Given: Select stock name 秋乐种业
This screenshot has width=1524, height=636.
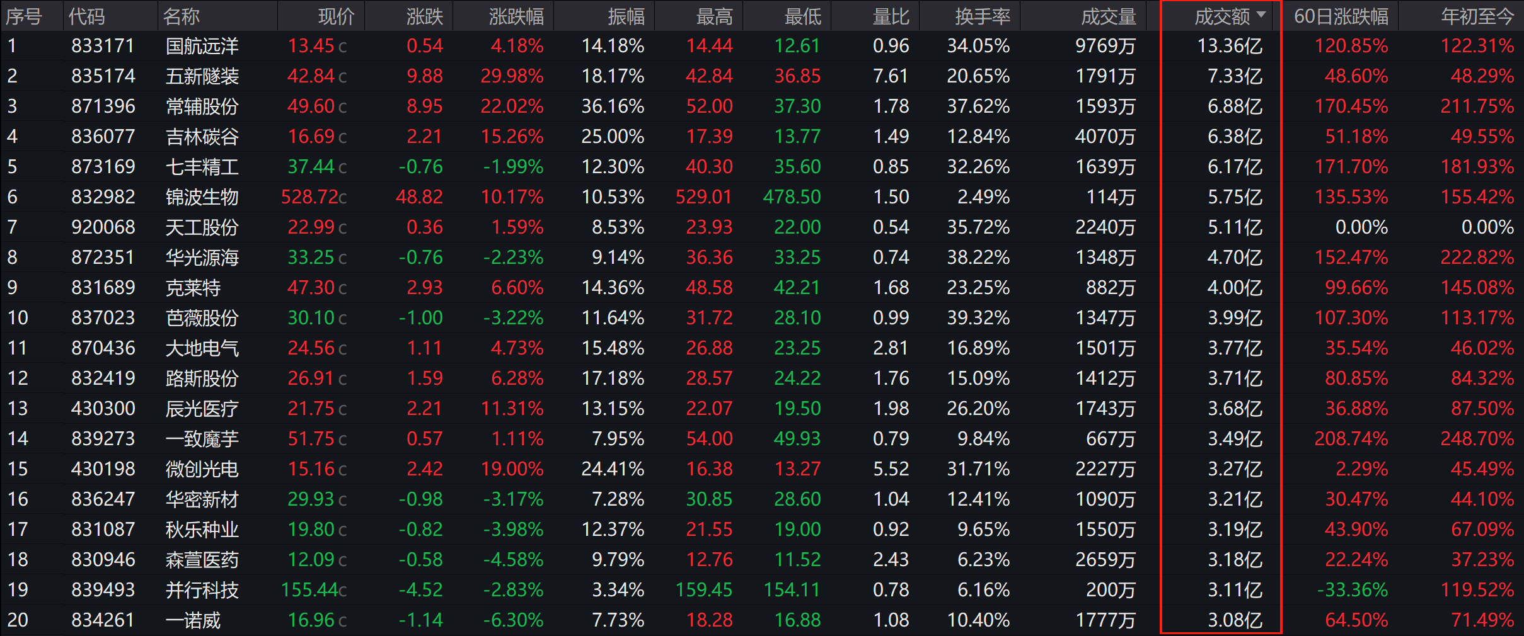Looking at the screenshot, I should coord(202,530).
